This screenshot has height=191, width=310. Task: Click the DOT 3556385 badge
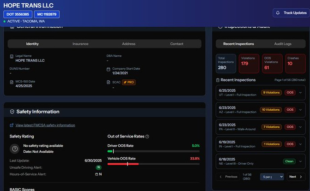[x=18, y=14]
